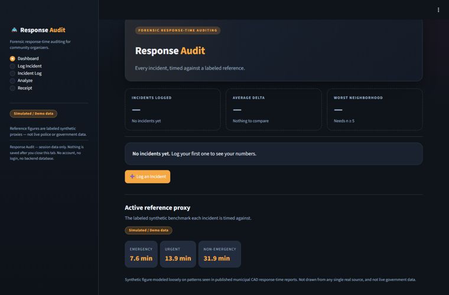The height and width of the screenshot is (295, 449).
Task: Select the Incident Log radio option
Action: pos(26,73)
